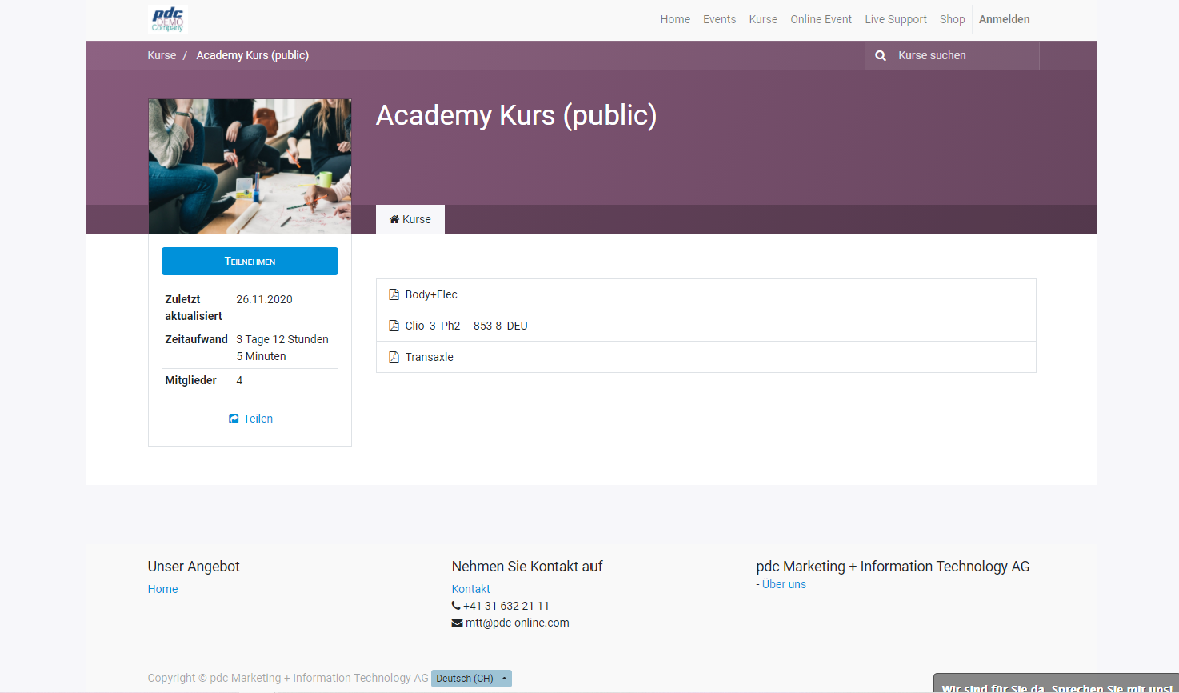This screenshot has width=1179, height=693.
Task: Open the Deutsch (CH) language dropdown
Action: point(471,679)
